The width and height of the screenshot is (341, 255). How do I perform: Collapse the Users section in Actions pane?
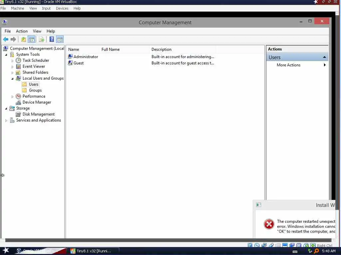(324, 57)
